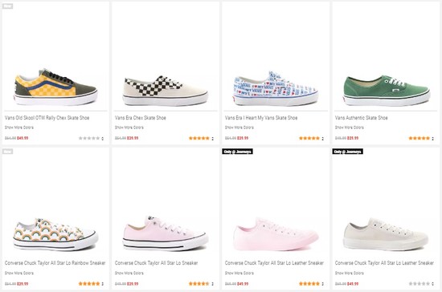
Task: Click Vans Old Skool OTW Rally Chex title
Action: 47,118
